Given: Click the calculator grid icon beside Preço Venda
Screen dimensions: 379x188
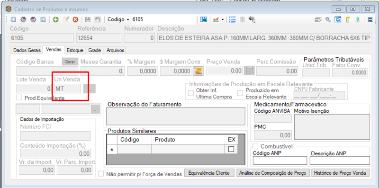Looking at the screenshot, I should click(x=249, y=71).
